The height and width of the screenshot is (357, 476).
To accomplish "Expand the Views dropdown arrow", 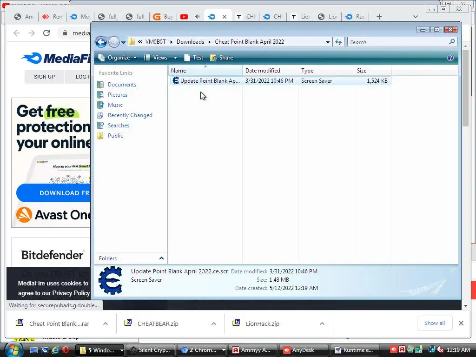I will (x=175, y=58).
